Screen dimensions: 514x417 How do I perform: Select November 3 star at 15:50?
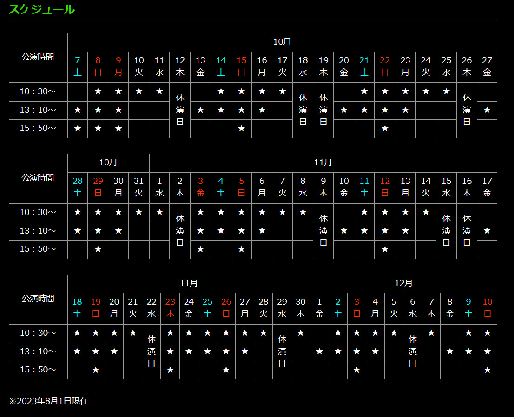pos(200,249)
